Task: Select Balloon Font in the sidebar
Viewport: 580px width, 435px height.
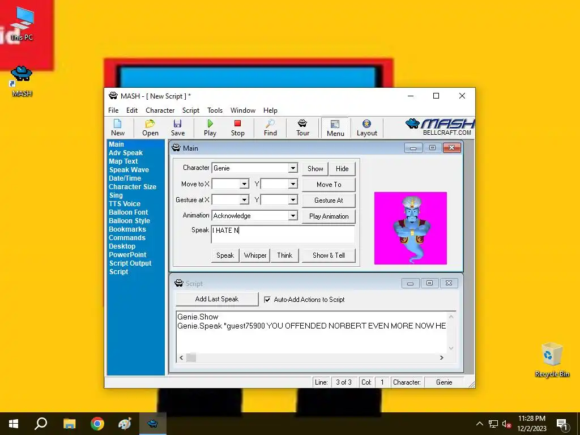Action: pos(128,212)
